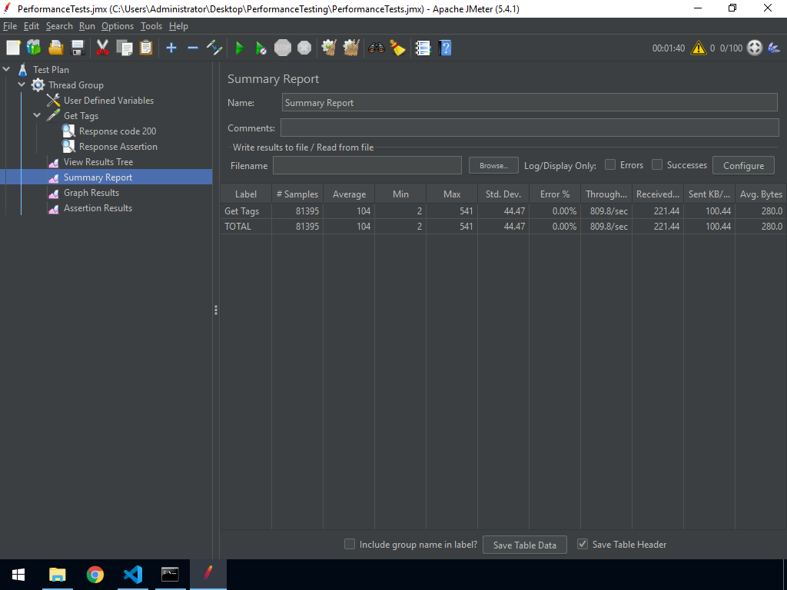Open the Search icon in the toolbar
787x590 pixels.
pos(376,48)
